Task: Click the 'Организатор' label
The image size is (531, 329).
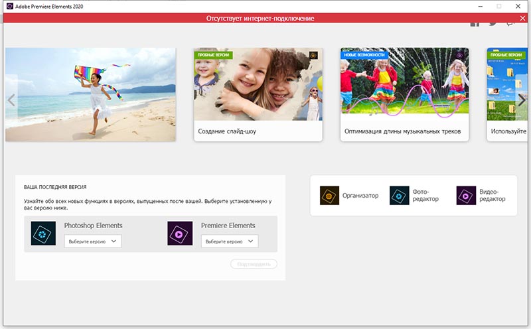Action: point(360,196)
